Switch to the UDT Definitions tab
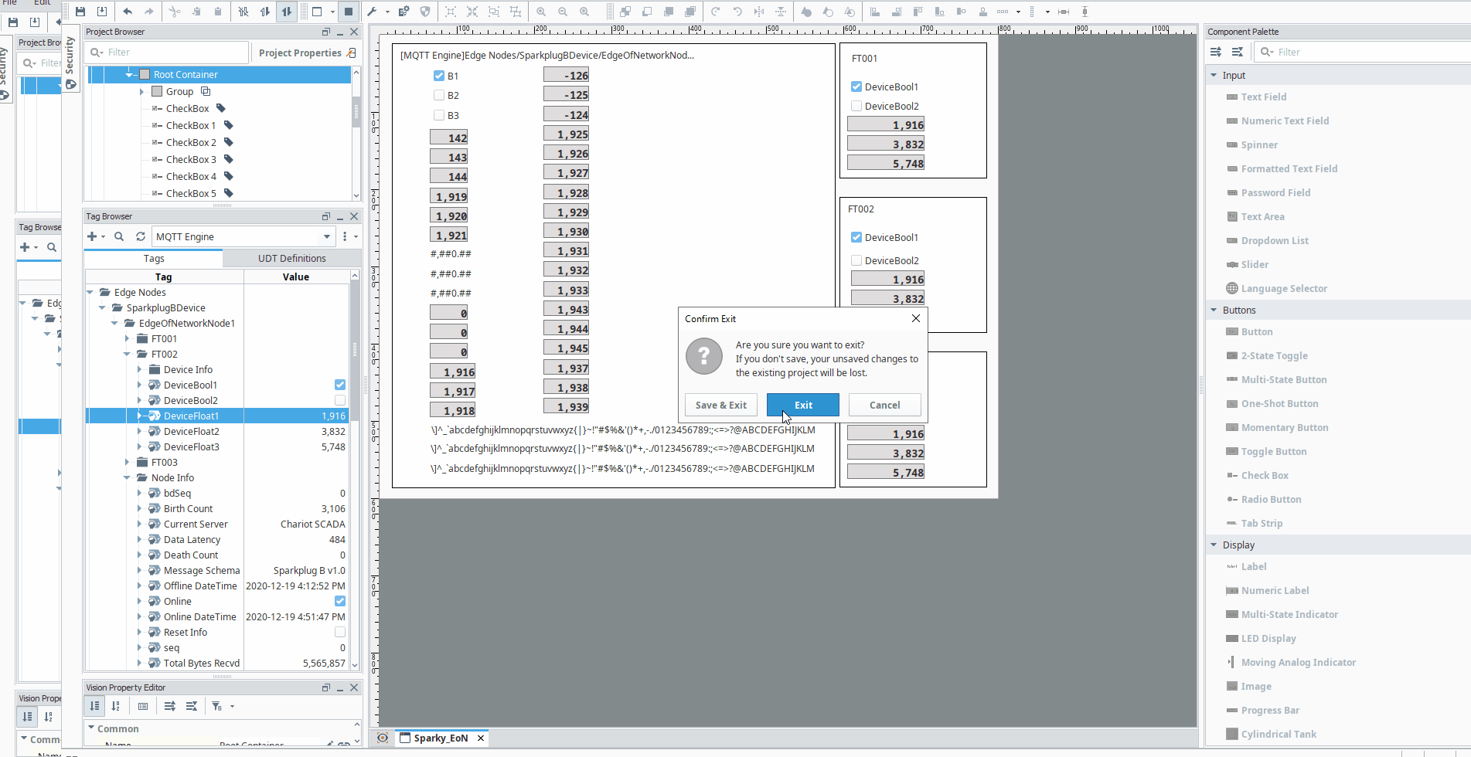The width and height of the screenshot is (1471, 757). tap(291, 258)
